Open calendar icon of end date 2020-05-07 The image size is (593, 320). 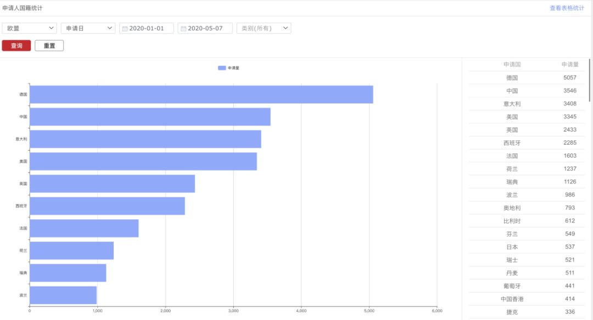coord(183,28)
